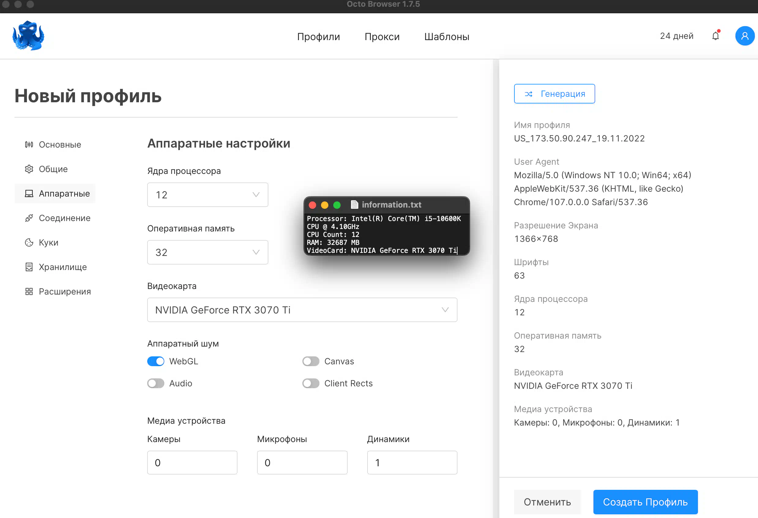Click the Камеры: 0, Микрофоны summary line
Screen dimensions: 758x518
point(596,422)
